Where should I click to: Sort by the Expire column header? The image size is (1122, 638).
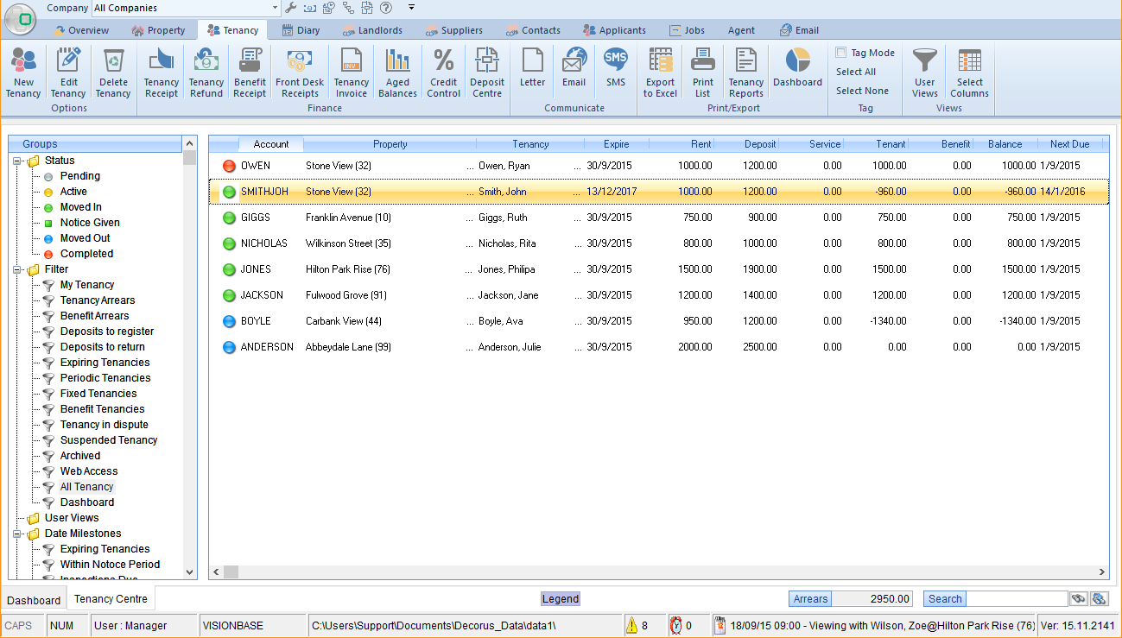pyautogui.click(x=617, y=144)
